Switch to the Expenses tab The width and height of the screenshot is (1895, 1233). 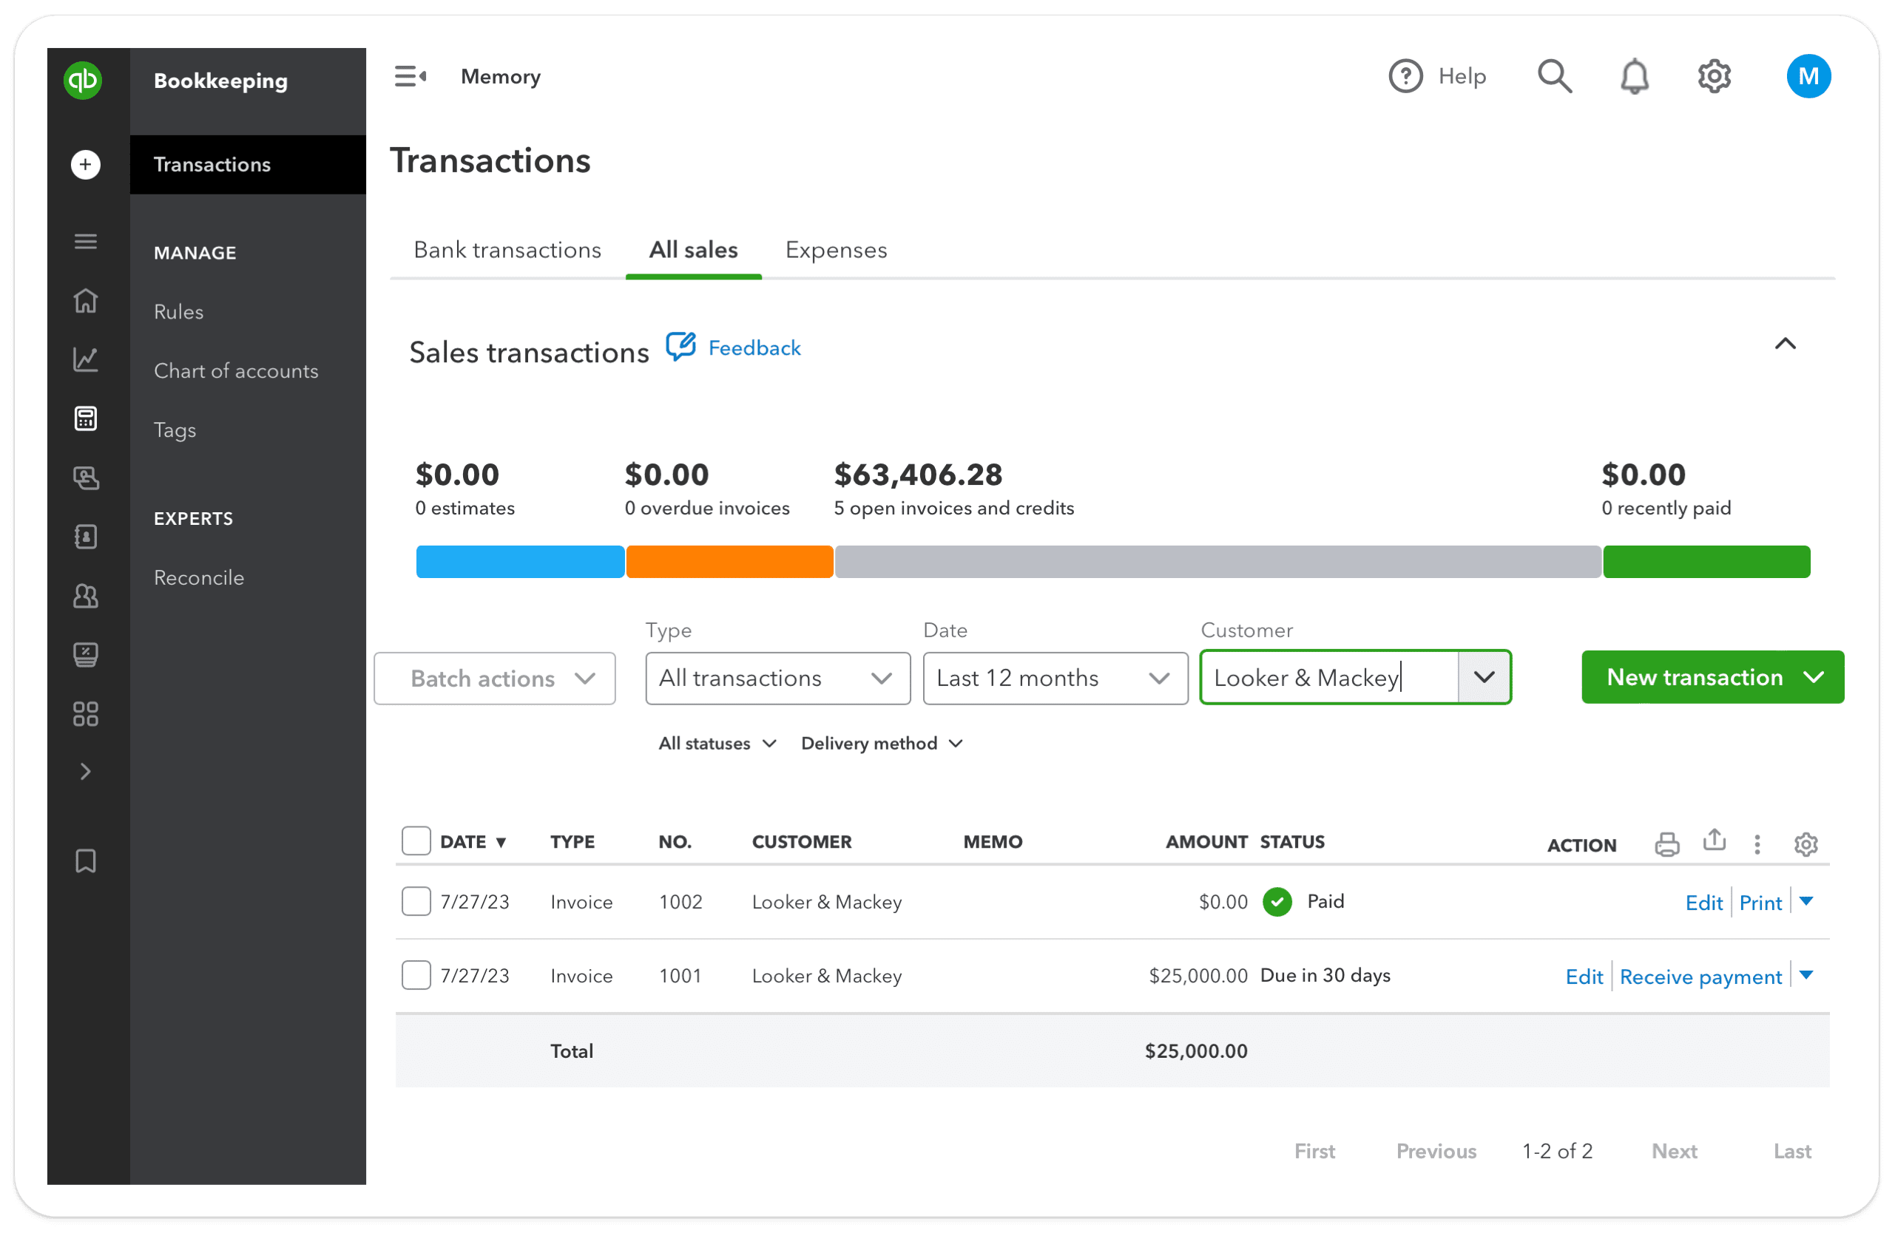836,250
